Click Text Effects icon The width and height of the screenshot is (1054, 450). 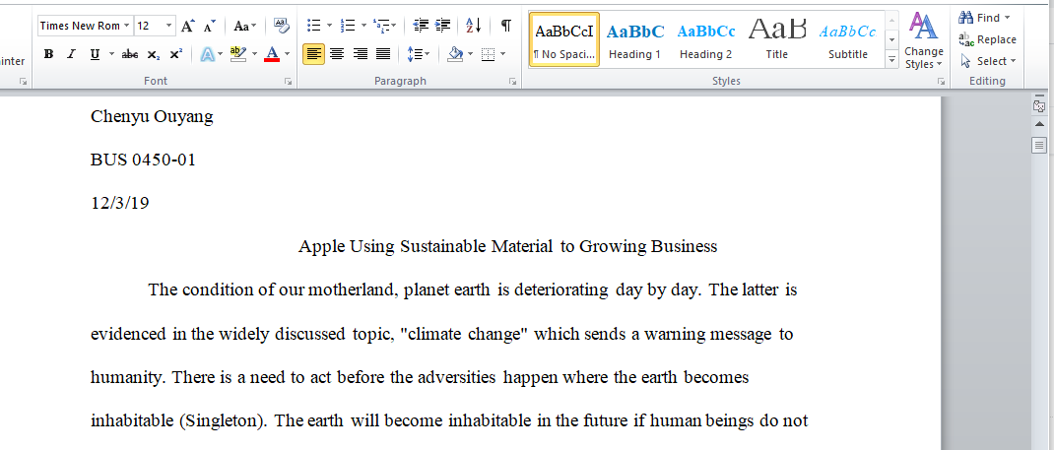208,54
